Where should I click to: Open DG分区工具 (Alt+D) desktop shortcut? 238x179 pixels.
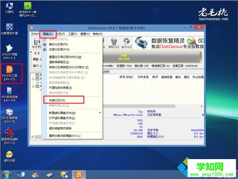(x=10, y=73)
